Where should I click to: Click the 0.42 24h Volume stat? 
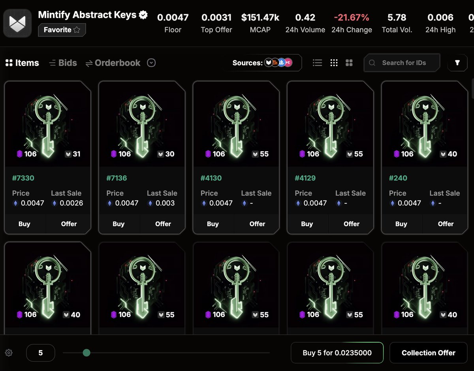(x=305, y=23)
